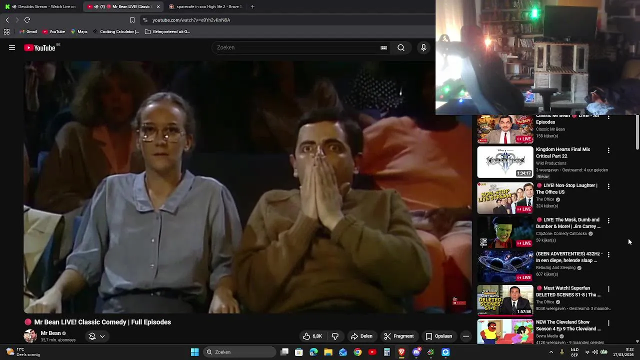Show hidden system tray icons chevron
Viewport: 640px width, 360px height.
pyautogui.click(x=551, y=352)
